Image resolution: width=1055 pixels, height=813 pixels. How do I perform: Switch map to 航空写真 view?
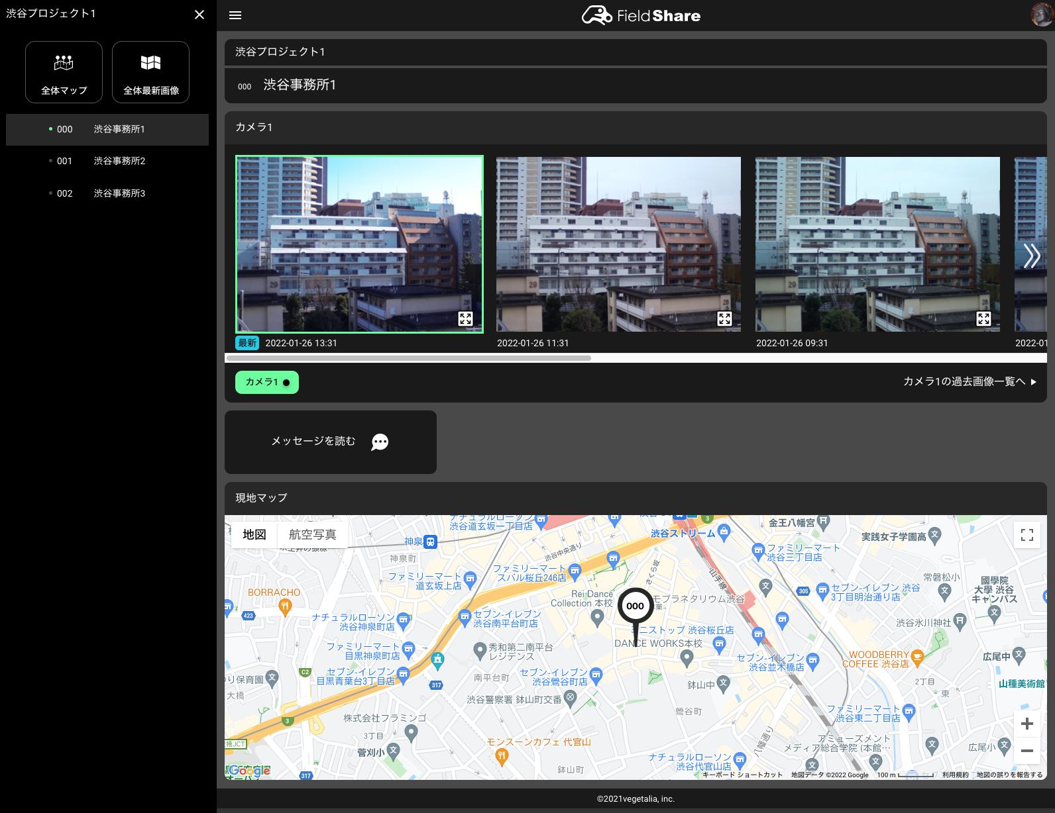tap(312, 534)
